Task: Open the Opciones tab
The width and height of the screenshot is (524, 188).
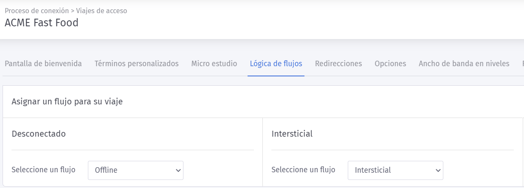Action: (x=390, y=64)
